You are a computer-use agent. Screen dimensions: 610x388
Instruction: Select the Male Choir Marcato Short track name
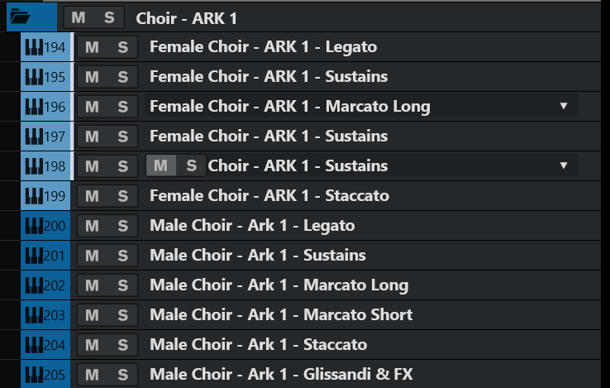tap(281, 315)
